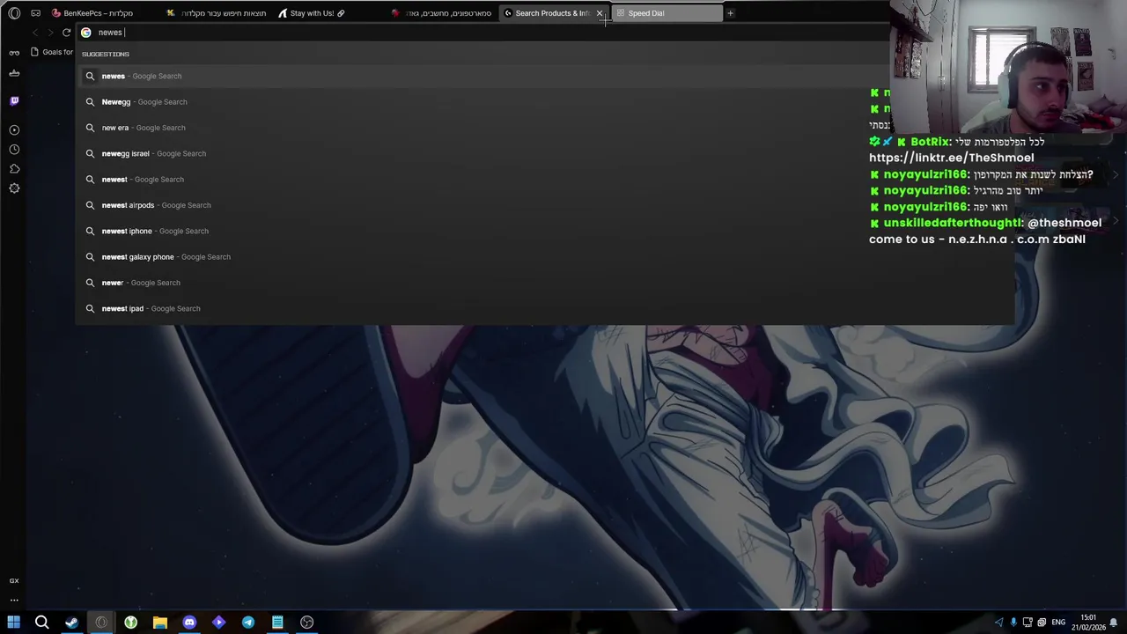Open History clock icon in the sidebar
Viewport: 1127px width, 634px height.
tap(14, 150)
